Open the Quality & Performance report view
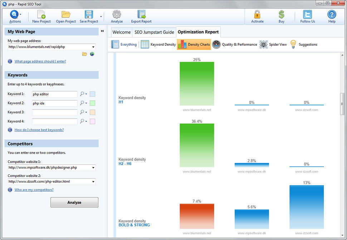The image size is (347, 240). tap(234, 45)
